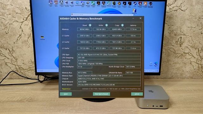Click North Bridge Clock value 937.0 MHz
203x114 pixels.
[x=133, y=67]
